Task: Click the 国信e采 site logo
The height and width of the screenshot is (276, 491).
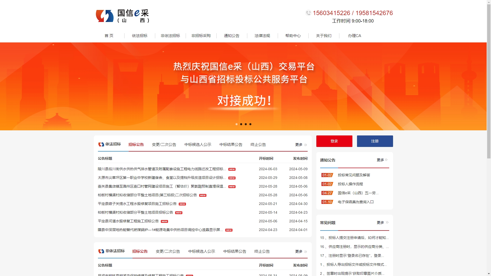Action: (x=122, y=16)
